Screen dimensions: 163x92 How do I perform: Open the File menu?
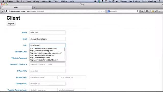(x=17, y=1)
